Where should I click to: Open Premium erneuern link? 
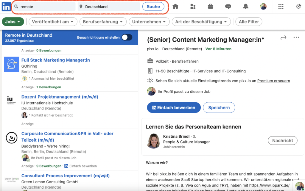(x=273, y=81)
